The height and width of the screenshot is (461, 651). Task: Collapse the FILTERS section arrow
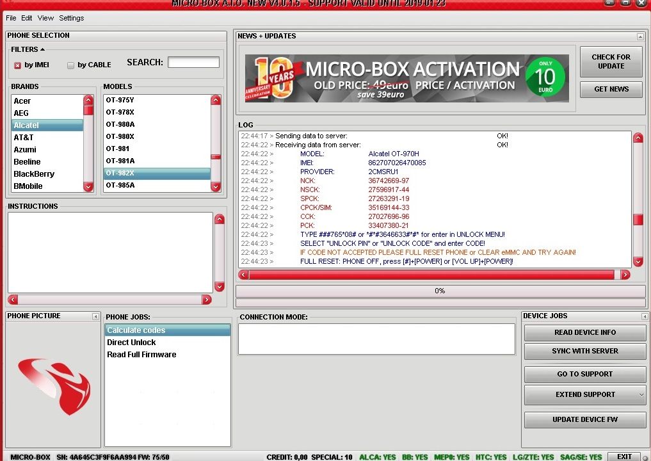click(42, 49)
